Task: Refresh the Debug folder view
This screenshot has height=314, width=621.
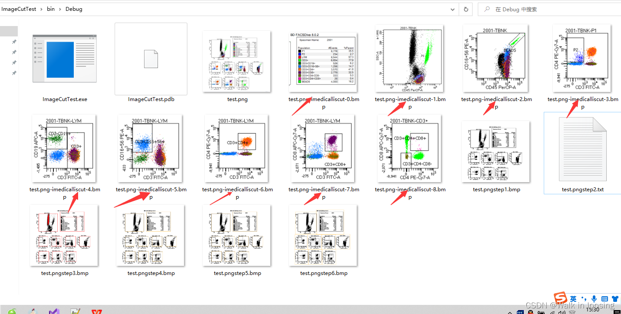Action: point(466,9)
